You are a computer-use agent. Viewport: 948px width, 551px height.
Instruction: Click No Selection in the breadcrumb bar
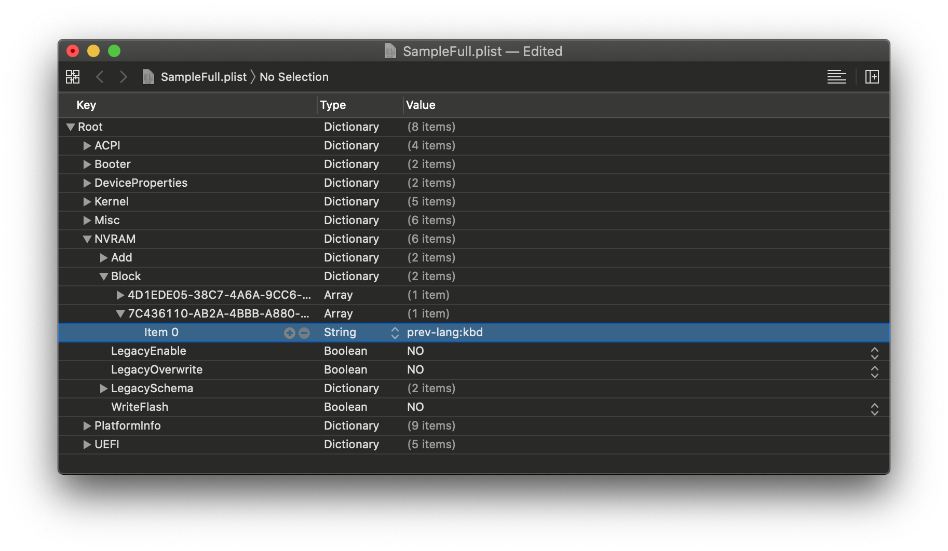click(294, 77)
